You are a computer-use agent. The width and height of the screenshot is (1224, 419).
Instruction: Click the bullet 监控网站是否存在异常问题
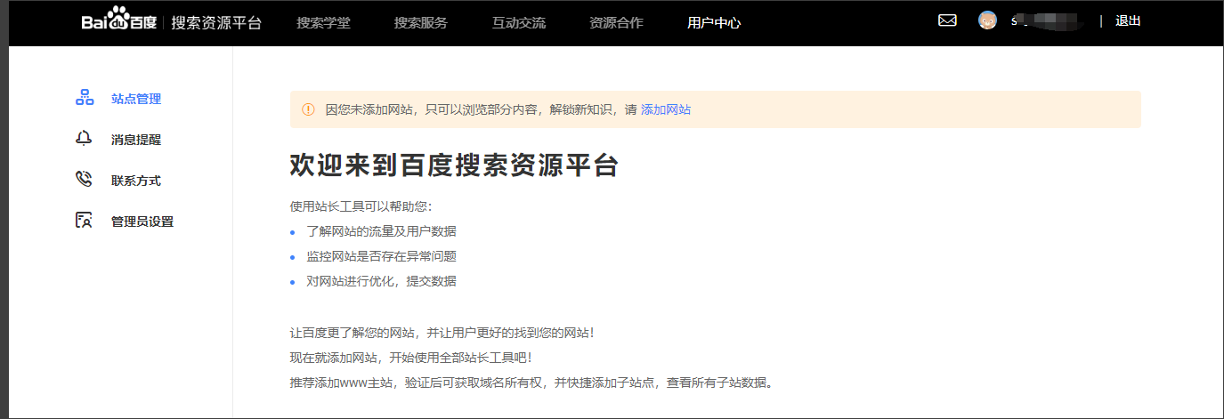tap(381, 255)
